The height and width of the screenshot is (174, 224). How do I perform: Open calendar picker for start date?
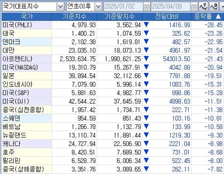[x=147, y=7]
